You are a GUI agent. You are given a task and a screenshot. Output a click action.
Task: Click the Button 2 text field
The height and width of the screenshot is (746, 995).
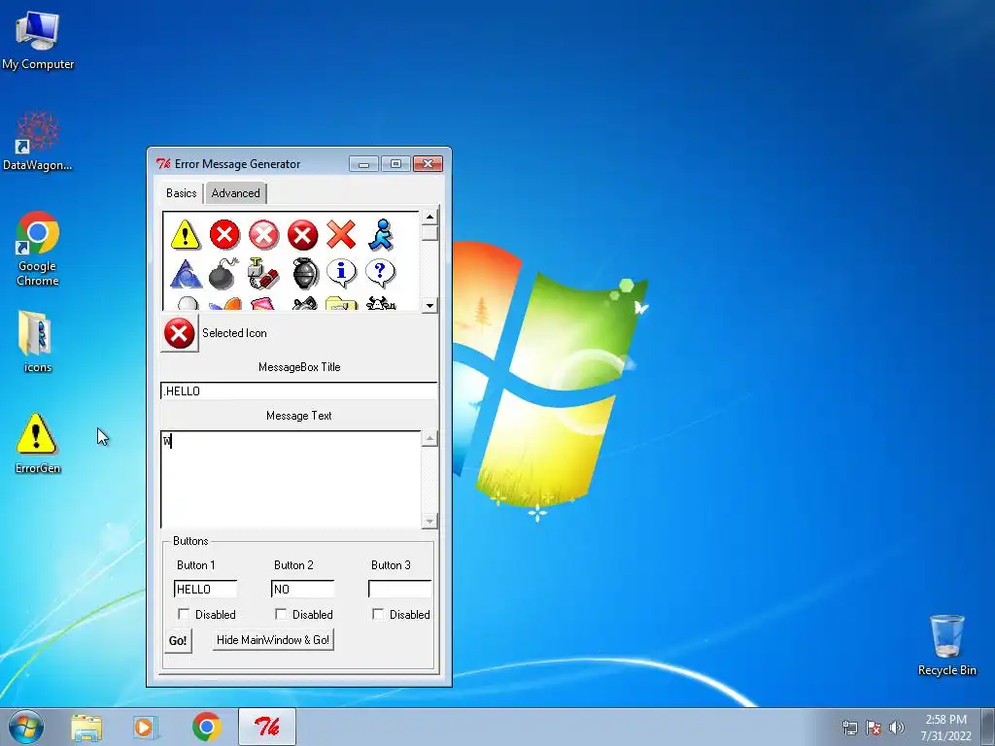[302, 589]
